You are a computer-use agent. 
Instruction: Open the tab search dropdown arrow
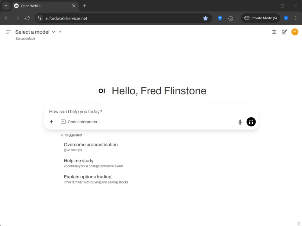(x=6, y=6)
